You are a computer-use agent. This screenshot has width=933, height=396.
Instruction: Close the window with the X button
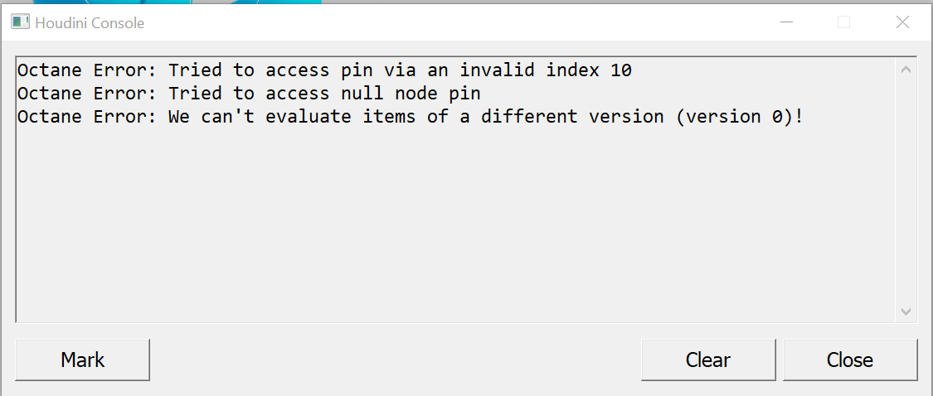(902, 22)
